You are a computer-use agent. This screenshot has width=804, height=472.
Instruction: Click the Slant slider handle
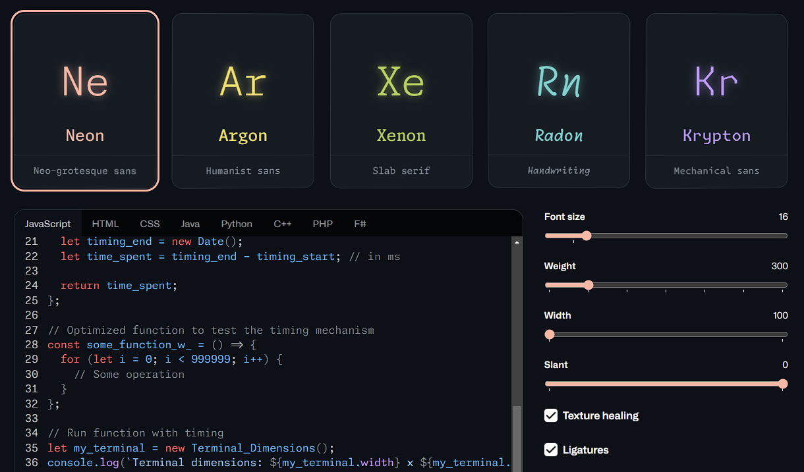783,384
